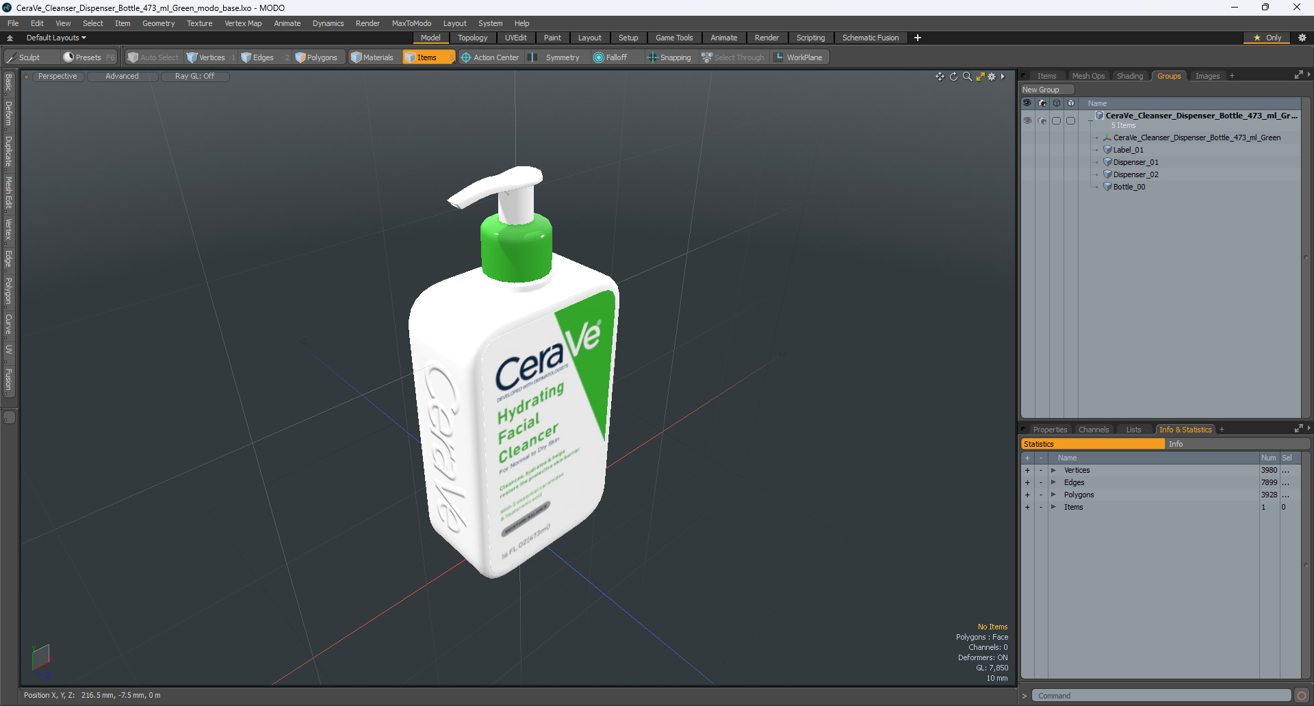1314x706 pixels.
Task: Open the Mesh Edit vertical sidebar tab
Action: [x=9, y=193]
